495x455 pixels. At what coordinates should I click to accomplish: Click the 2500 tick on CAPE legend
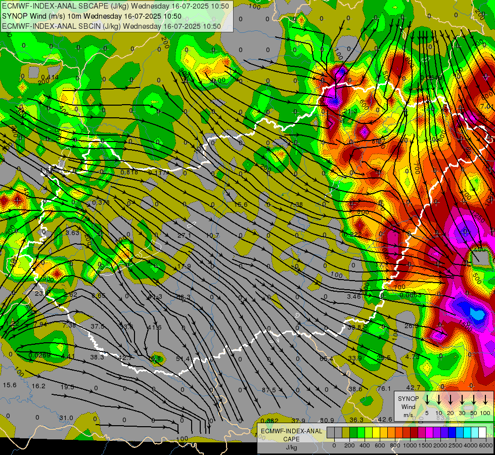[x=456, y=445]
